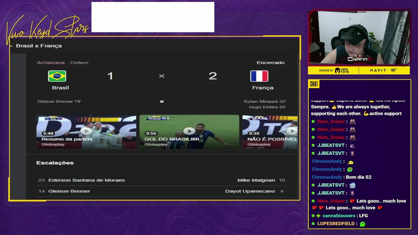
Task: Click the Ontem date label
Action: pos(79,62)
